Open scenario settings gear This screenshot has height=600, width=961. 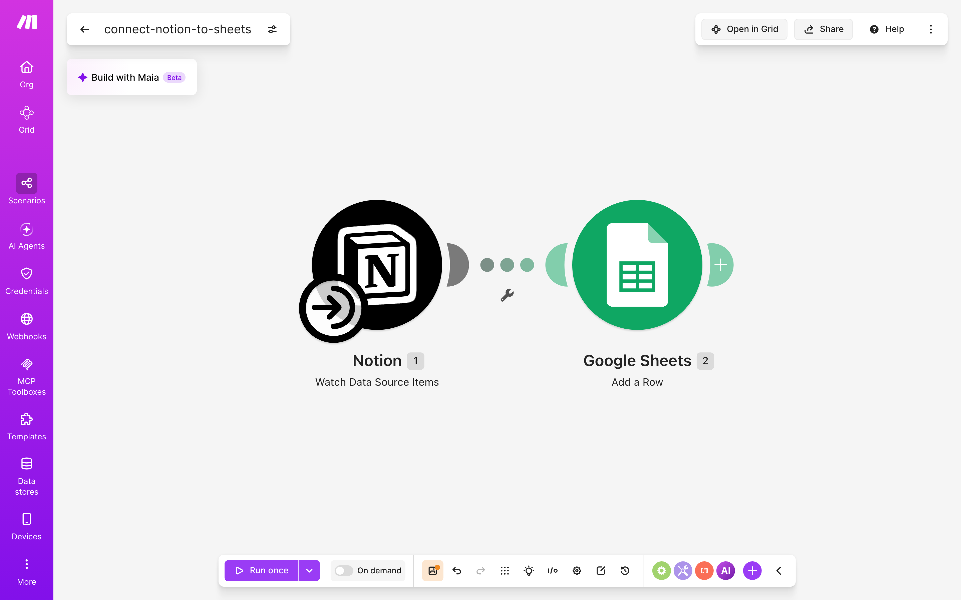[577, 571]
